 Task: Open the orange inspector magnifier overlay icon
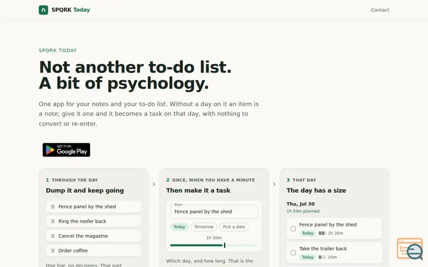[410, 249]
